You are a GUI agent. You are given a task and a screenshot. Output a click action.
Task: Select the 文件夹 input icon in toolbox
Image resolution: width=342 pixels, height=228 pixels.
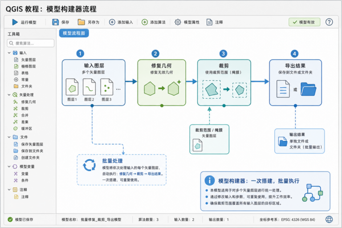[x=16, y=86]
